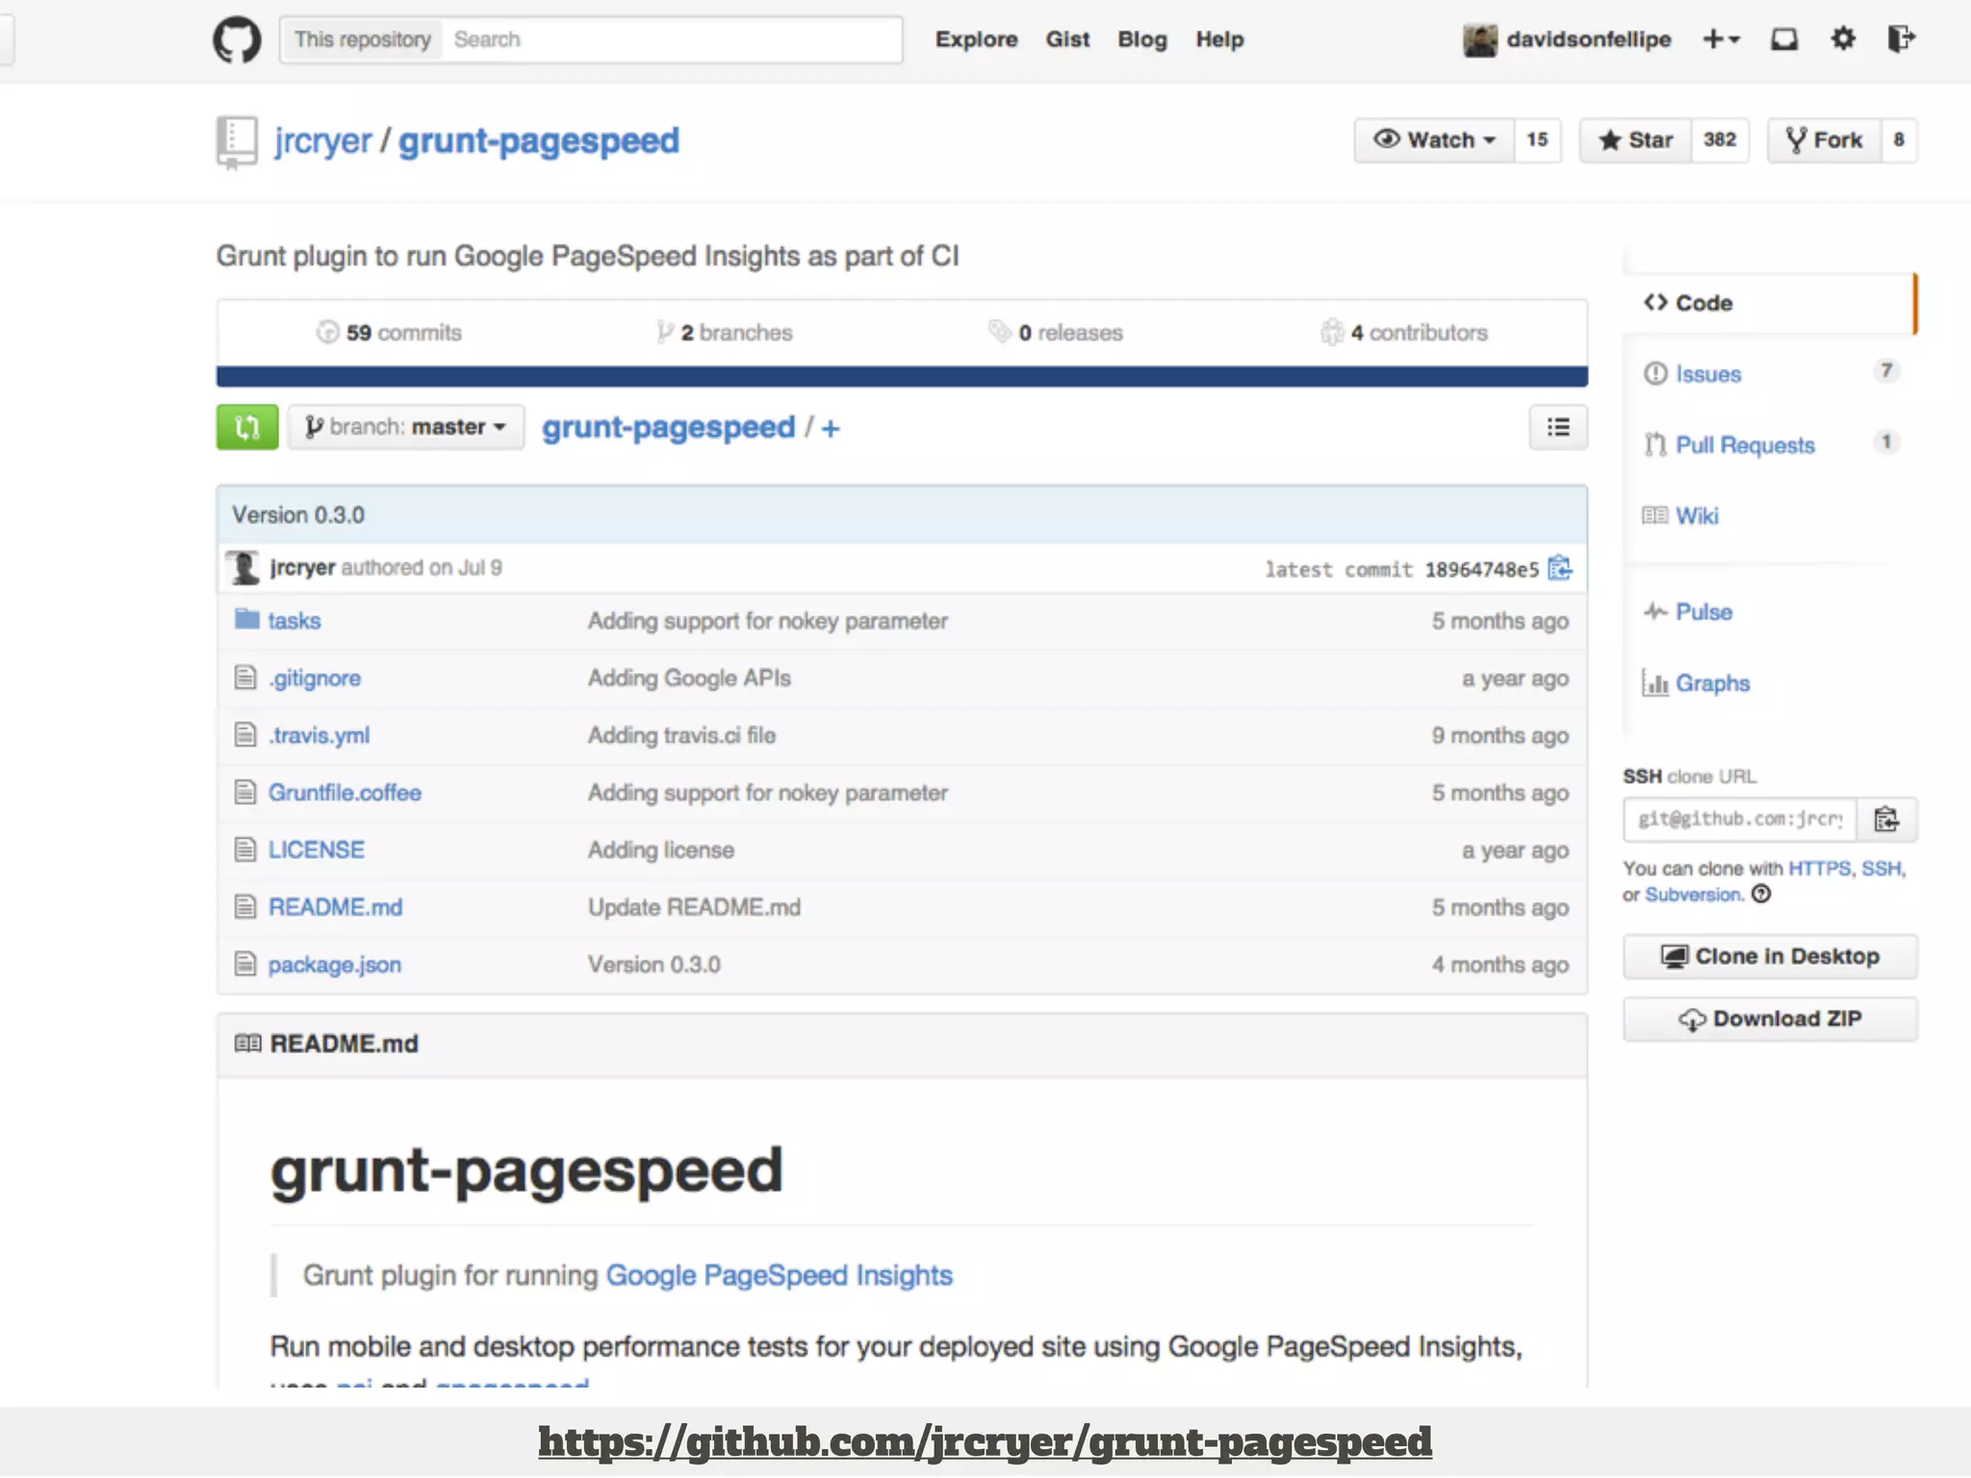Viewport: 1971px width, 1478px height.
Task: Copy the SSH clone URL to clipboard
Action: point(1886,820)
